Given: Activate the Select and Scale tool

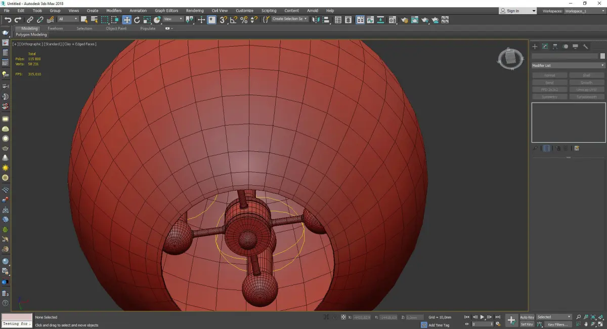Looking at the screenshot, I should click(147, 20).
